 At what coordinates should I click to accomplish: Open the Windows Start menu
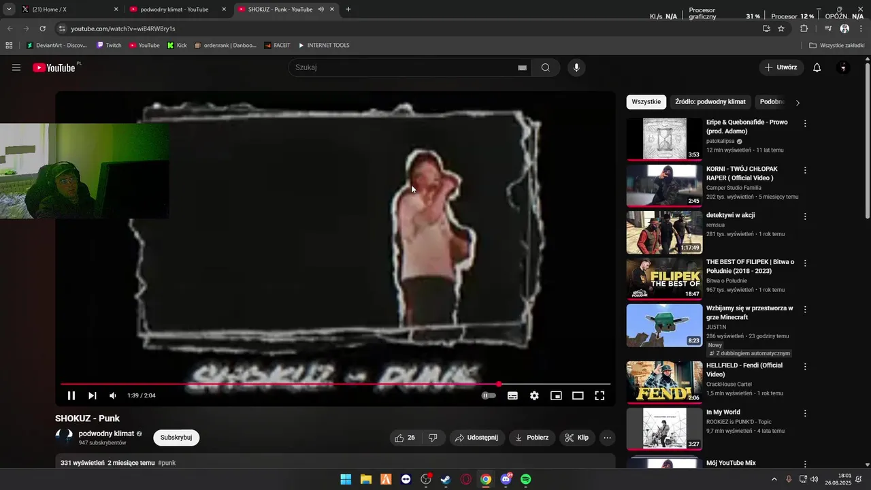(346, 479)
